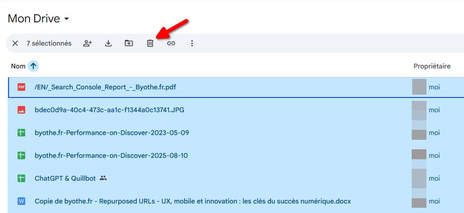Click owner 'moi' in the PDF report row
This screenshot has width=464, height=213.
point(434,87)
